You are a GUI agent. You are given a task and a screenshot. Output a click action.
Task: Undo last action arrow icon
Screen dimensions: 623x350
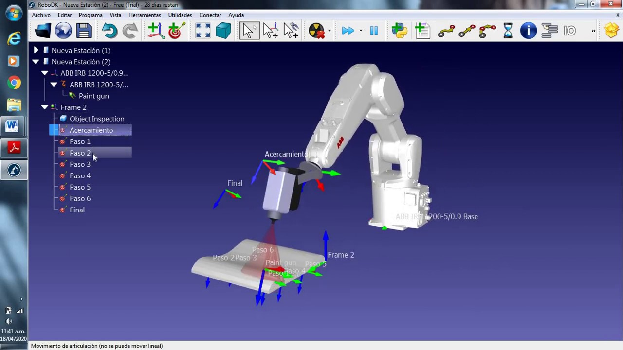coord(110,31)
